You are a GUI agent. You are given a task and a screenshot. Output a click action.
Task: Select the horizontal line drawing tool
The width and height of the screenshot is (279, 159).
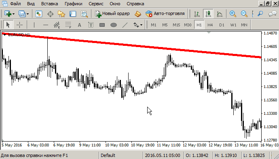[x=46, y=25]
